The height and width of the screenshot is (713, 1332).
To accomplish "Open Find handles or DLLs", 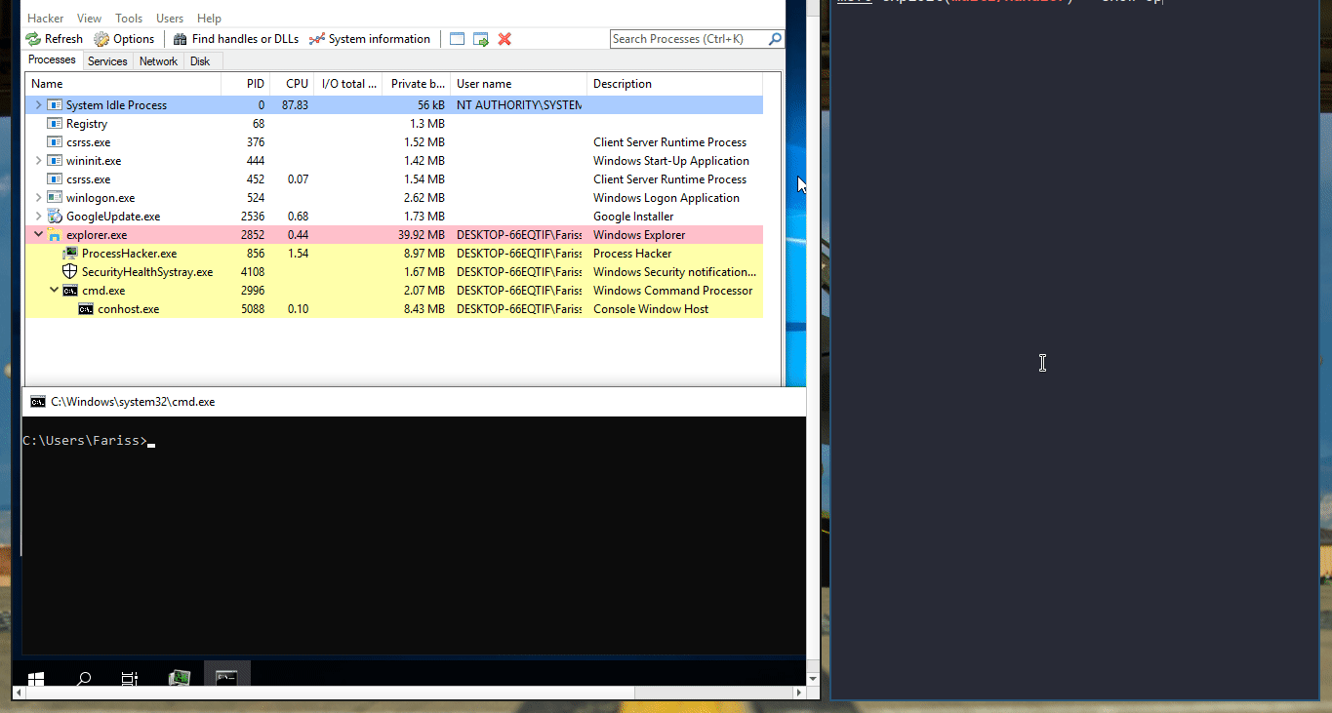I will (236, 39).
